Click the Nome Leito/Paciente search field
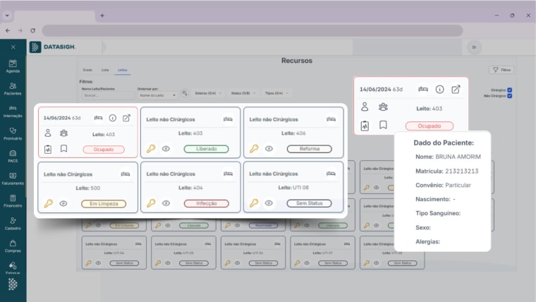 tap(108, 95)
